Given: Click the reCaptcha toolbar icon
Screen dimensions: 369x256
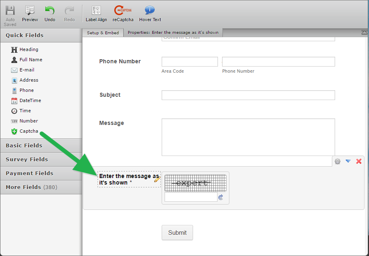Looking at the screenshot, I should tap(123, 13).
